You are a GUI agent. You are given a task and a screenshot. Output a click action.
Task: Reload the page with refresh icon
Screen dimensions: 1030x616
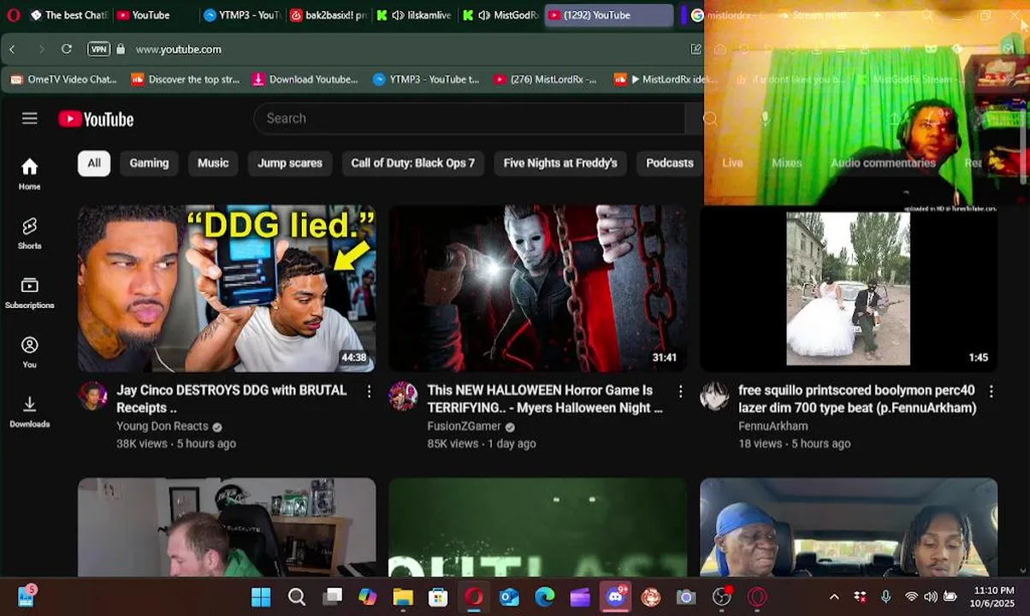coord(66,50)
